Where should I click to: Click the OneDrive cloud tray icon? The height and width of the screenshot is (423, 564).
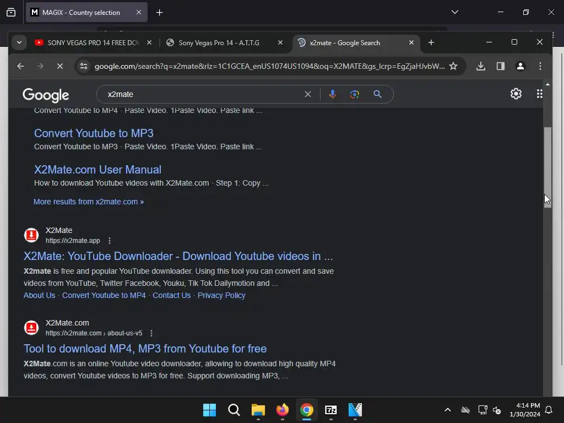(465, 410)
